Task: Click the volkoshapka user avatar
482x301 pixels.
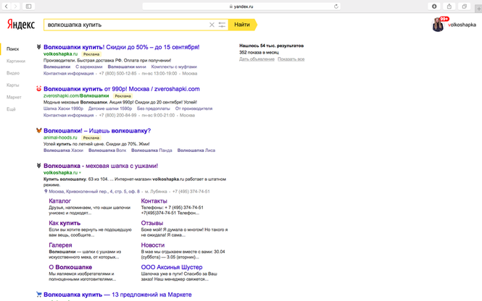Action: (438, 25)
